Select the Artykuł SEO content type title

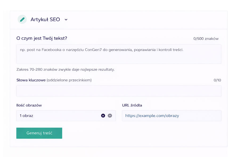pyautogui.click(x=45, y=19)
